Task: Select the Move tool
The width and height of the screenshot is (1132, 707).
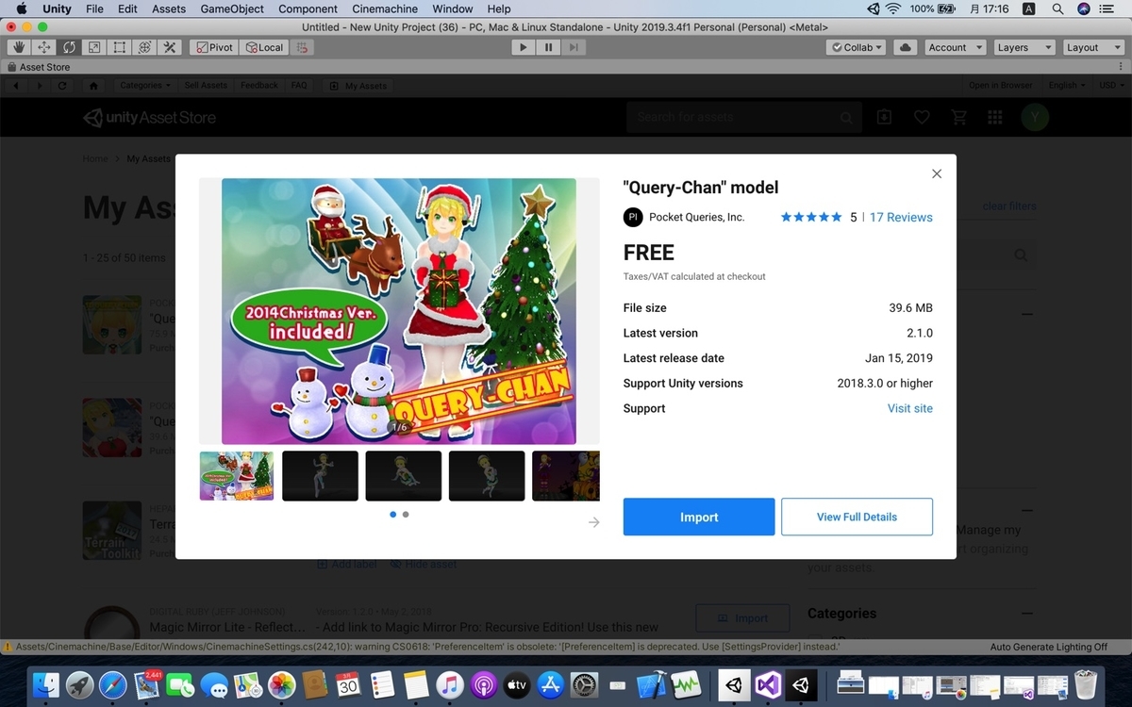Action: (x=44, y=47)
